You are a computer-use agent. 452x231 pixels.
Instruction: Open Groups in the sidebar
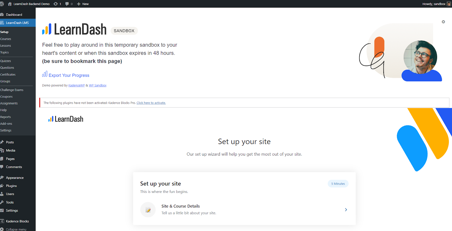(x=5, y=81)
